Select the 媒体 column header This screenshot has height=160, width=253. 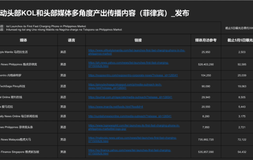pos(24,40)
